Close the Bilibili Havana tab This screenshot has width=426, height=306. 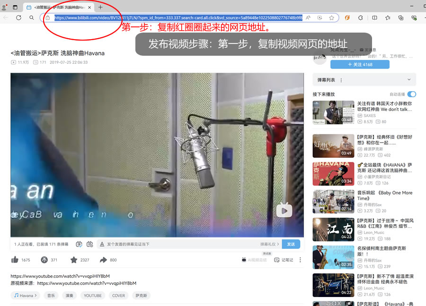pos(89,8)
